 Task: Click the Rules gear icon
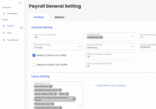pos(4,33)
